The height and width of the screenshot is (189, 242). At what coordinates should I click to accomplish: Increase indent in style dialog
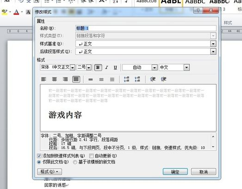(x=164, y=79)
